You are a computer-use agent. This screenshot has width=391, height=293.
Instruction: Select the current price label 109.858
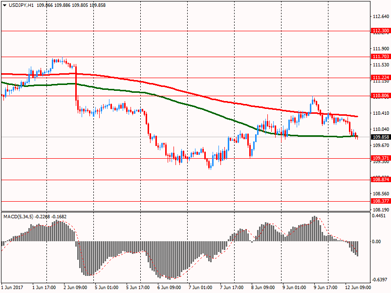(381, 137)
